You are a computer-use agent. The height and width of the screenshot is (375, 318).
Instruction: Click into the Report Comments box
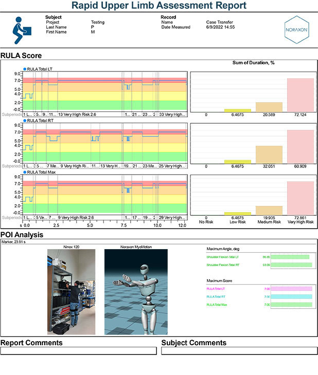coord(78,351)
